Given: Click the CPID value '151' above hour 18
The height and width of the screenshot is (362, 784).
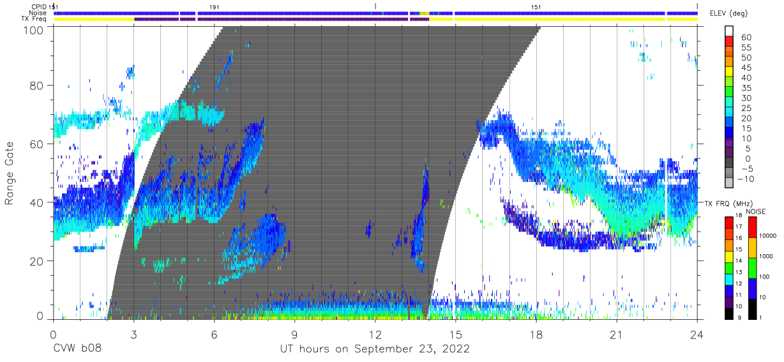Looking at the screenshot, I should (536, 6).
